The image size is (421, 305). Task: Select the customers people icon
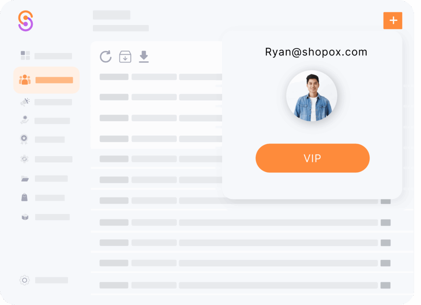coord(25,80)
